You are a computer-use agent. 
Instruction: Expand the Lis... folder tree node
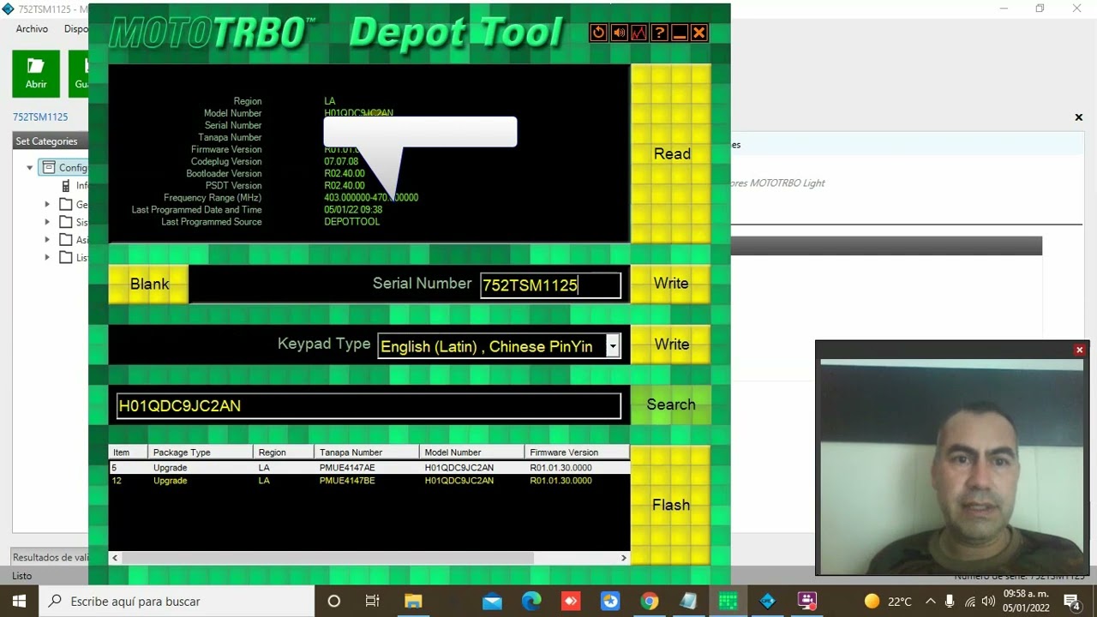pyautogui.click(x=47, y=257)
